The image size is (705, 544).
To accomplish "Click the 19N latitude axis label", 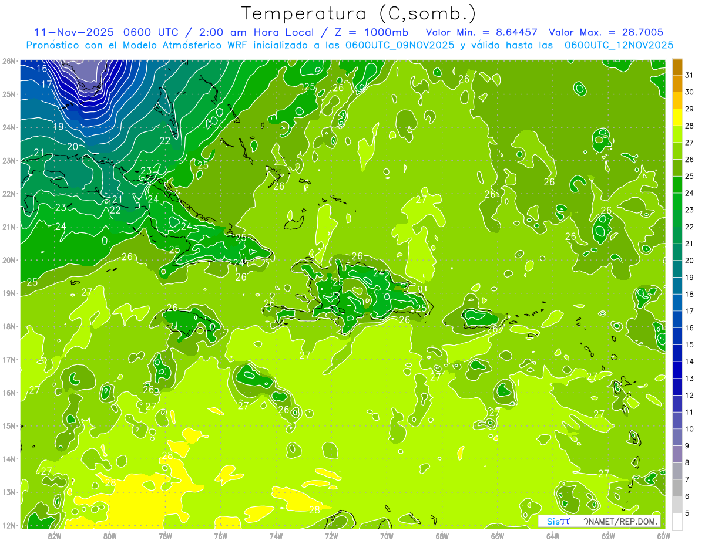I will (9, 293).
